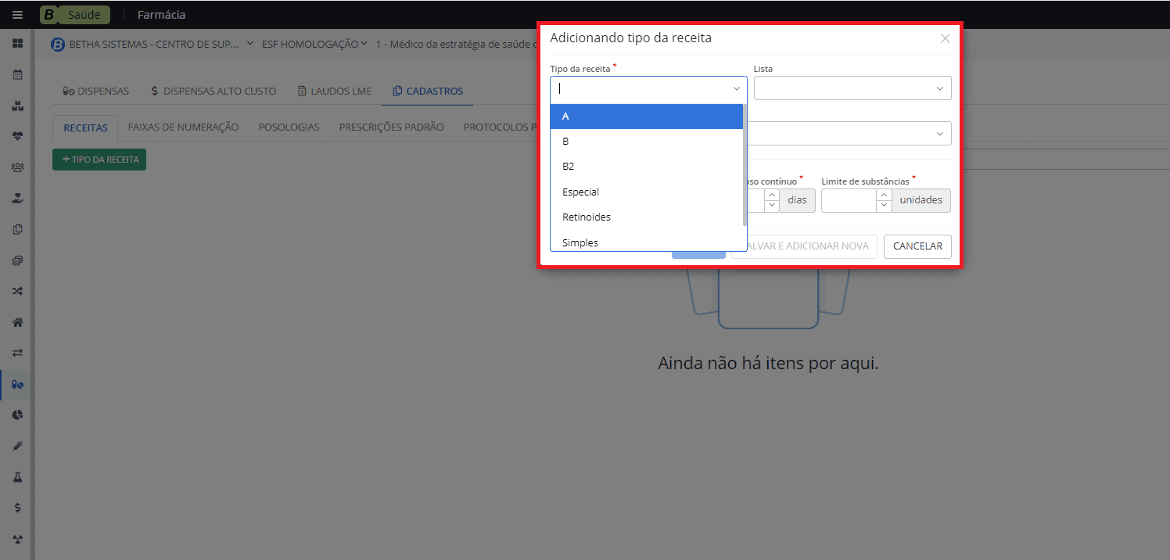The height and width of the screenshot is (560, 1170).
Task: Close the Adicionando tipo da receita dialog
Action: click(x=945, y=38)
